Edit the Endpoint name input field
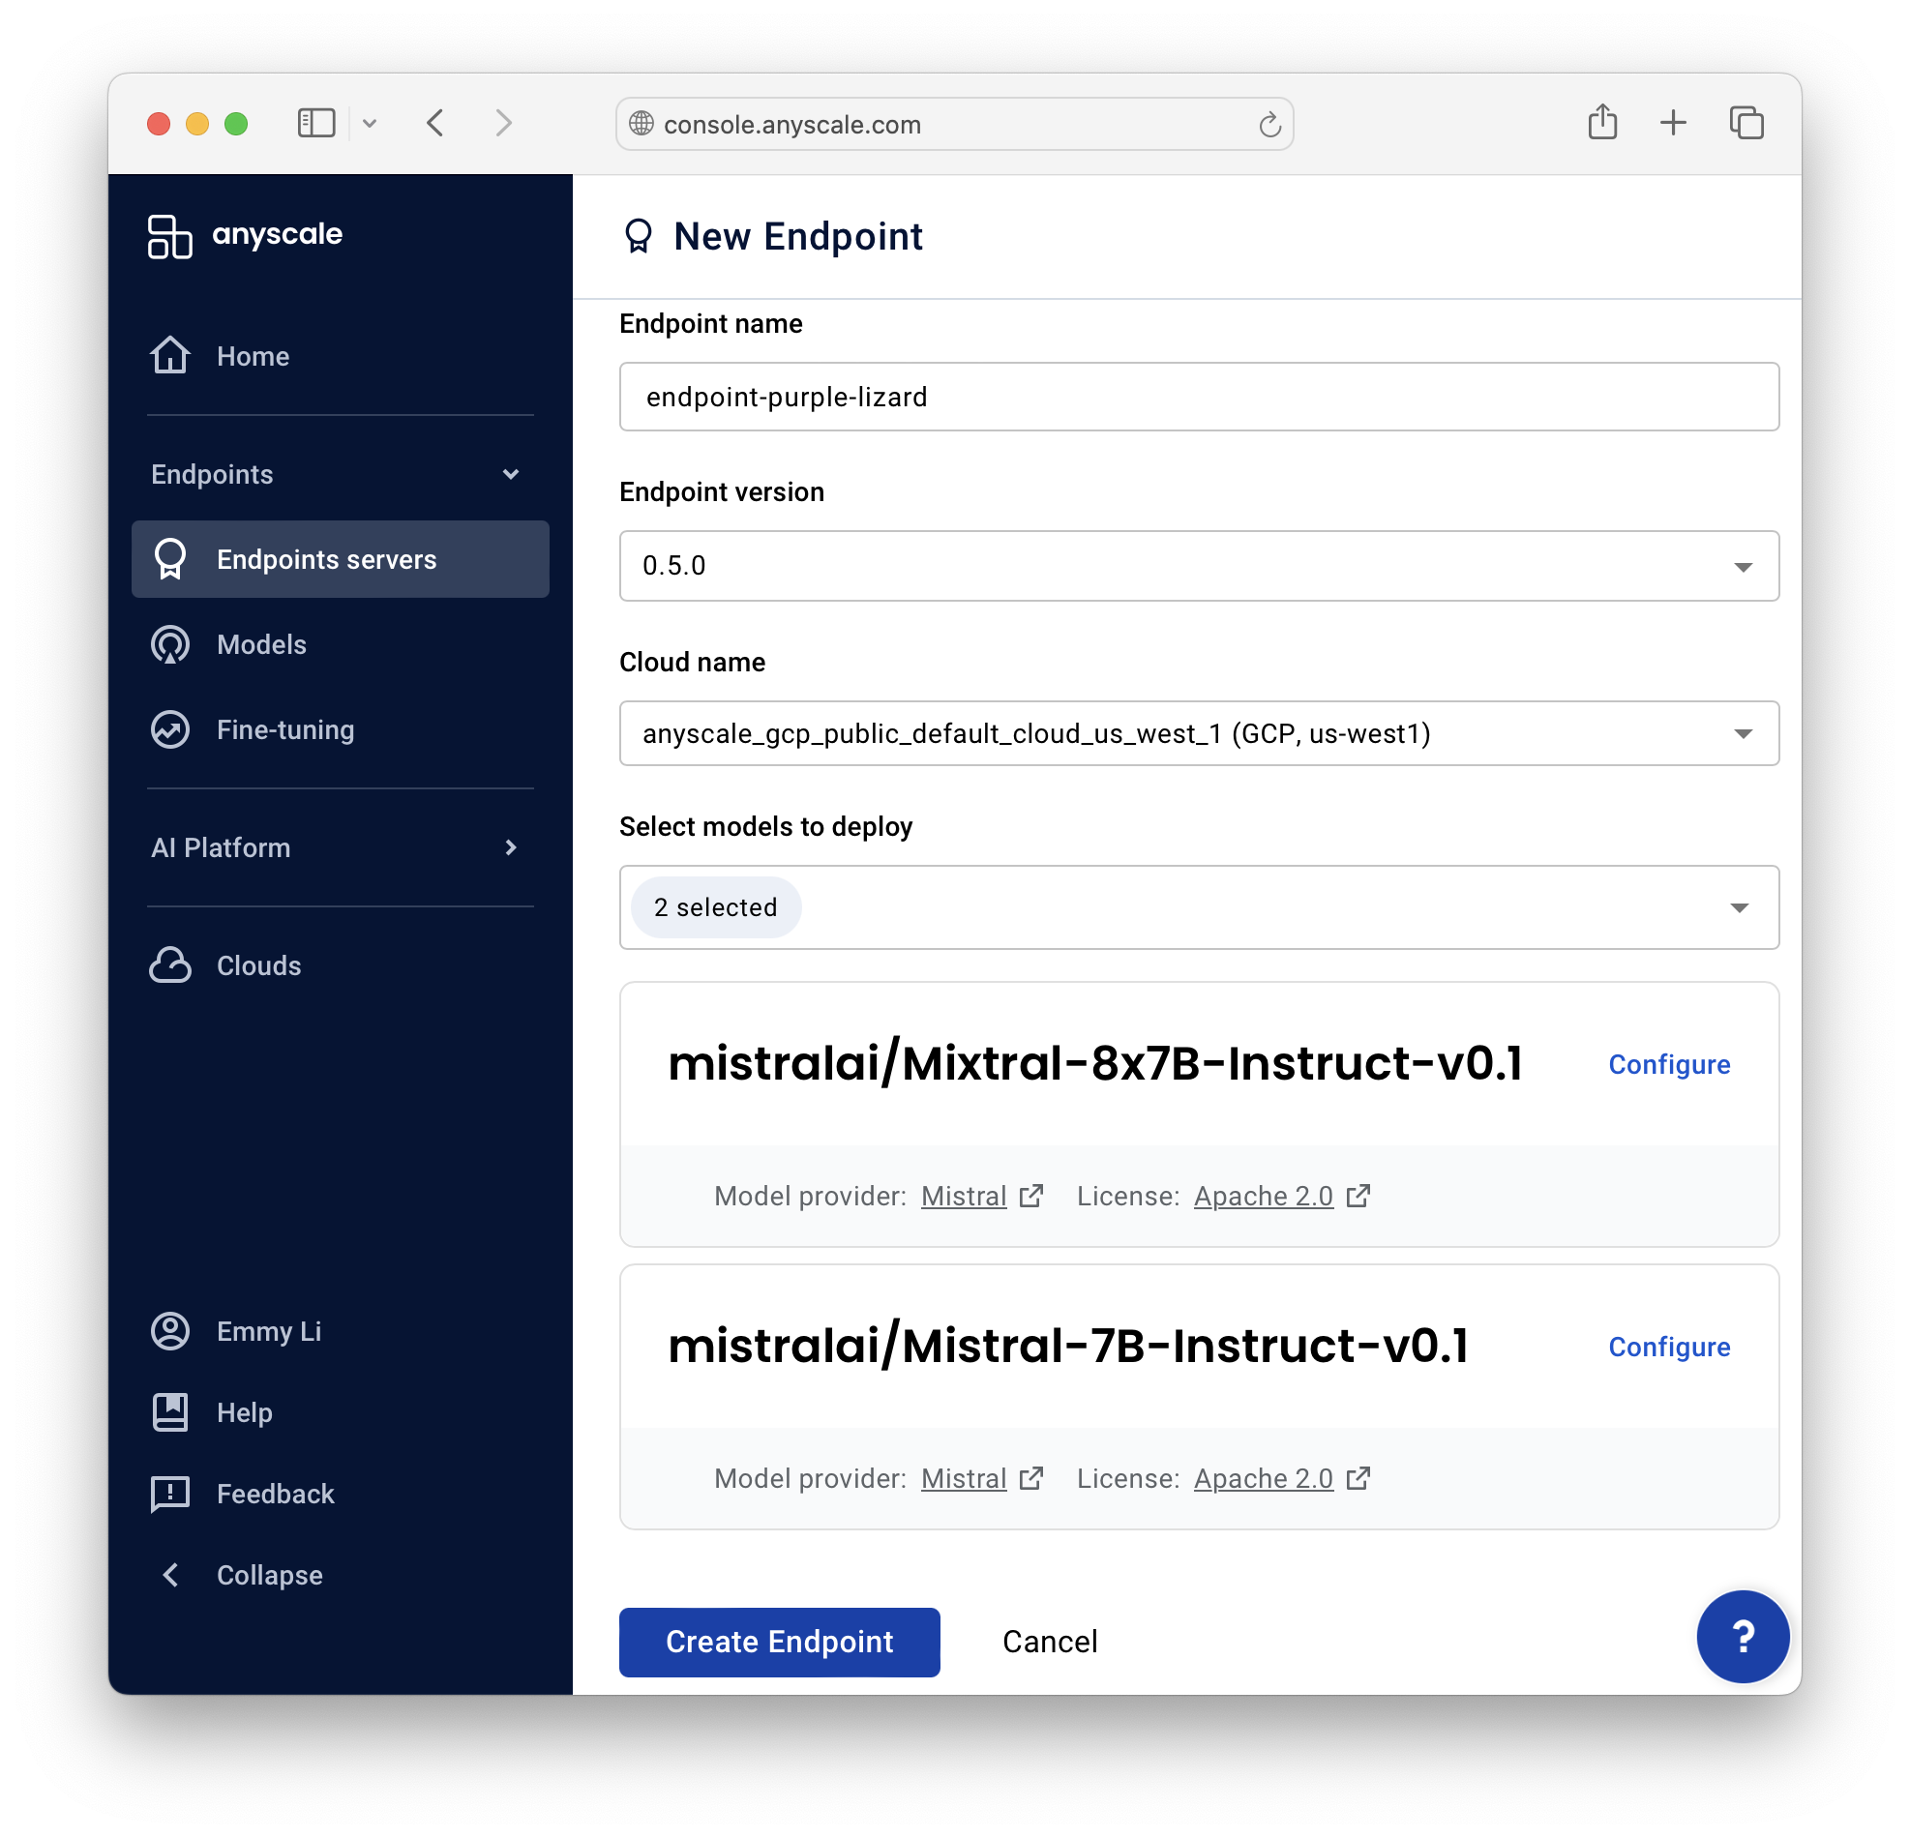This screenshot has width=1910, height=1838. point(1199,397)
